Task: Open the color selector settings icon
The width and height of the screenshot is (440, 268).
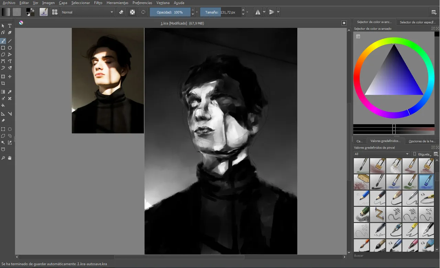Action: pyautogui.click(x=358, y=36)
